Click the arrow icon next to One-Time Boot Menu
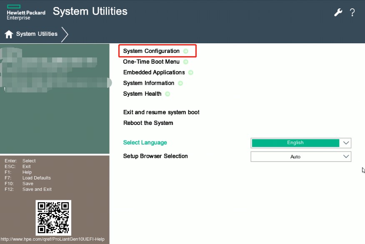This screenshot has width=365, height=244. click(x=186, y=62)
